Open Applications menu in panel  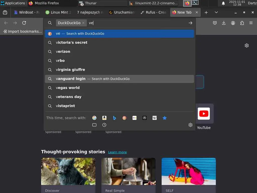14,3
